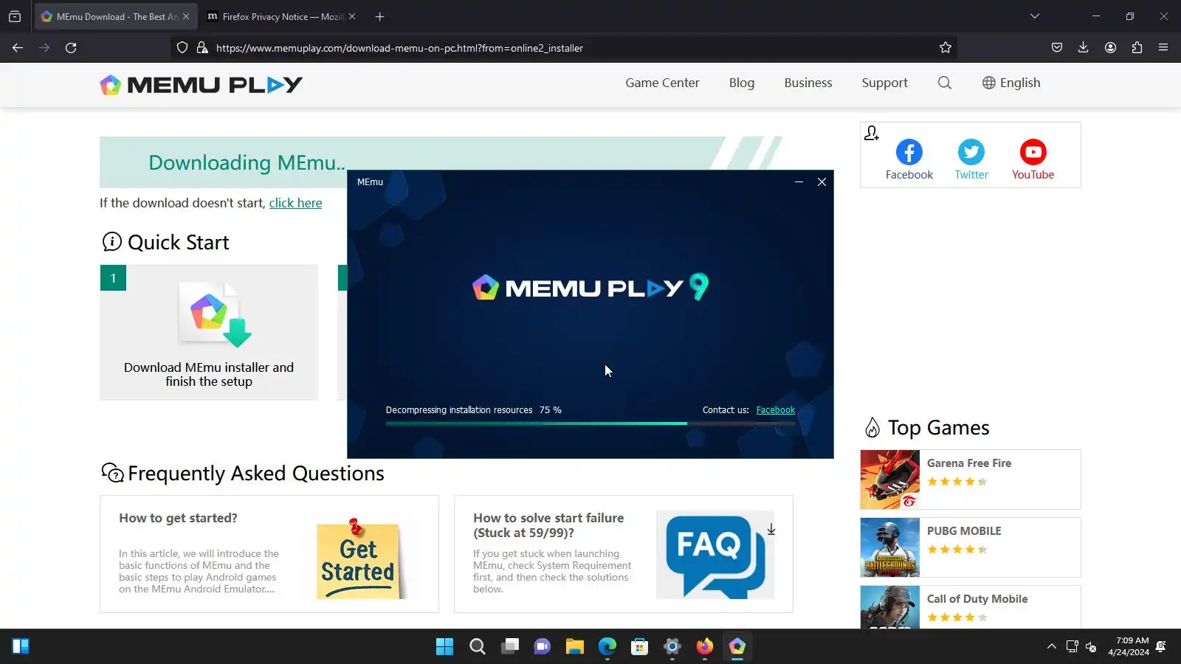
Task: Close the MEmu installer window
Action: (822, 182)
